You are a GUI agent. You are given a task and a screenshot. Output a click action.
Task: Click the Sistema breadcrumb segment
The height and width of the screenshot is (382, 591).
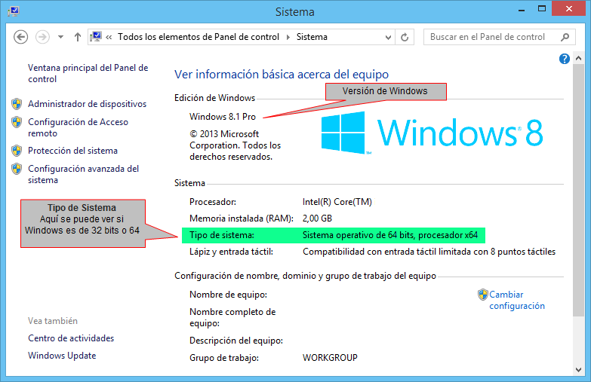pos(312,37)
